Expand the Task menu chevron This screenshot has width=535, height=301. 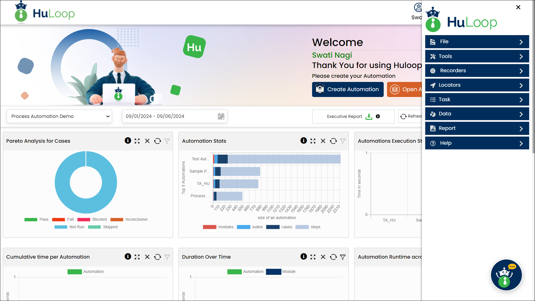tap(521, 99)
